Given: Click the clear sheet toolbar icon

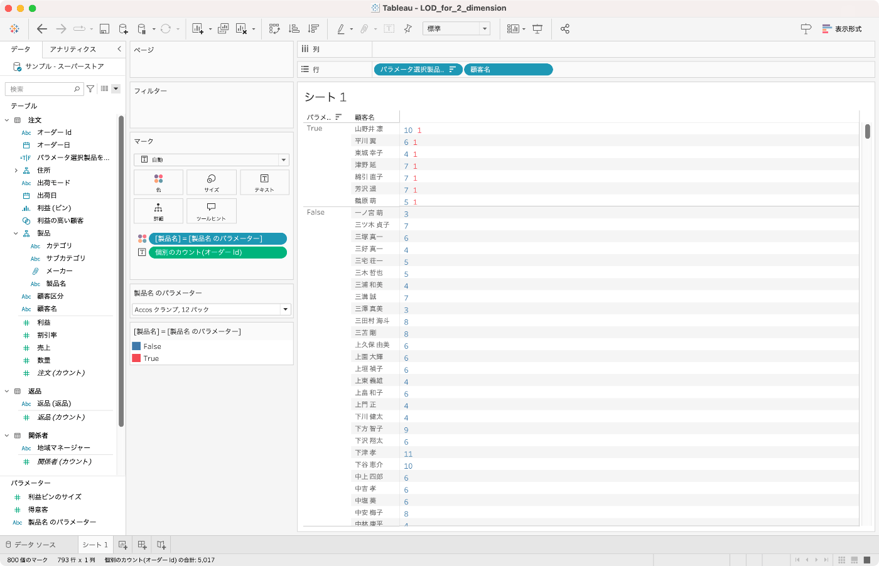Looking at the screenshot, I should pos(242,29).
